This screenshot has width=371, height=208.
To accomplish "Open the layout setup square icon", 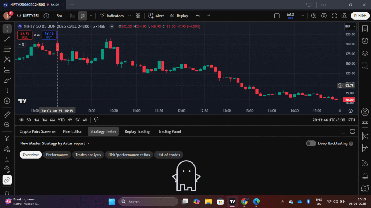I will click(277, 16).
